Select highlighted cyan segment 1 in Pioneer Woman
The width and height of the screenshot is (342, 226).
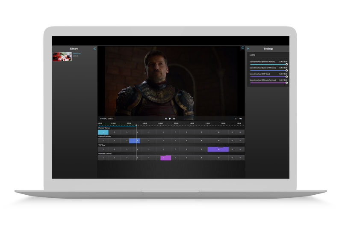click(x=103, y=132)
